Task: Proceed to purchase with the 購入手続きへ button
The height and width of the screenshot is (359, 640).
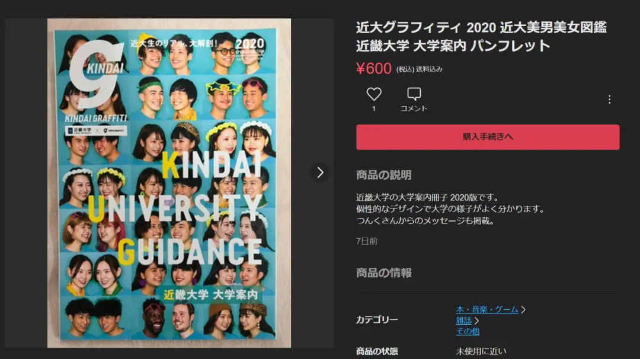Action: (488, 137)
